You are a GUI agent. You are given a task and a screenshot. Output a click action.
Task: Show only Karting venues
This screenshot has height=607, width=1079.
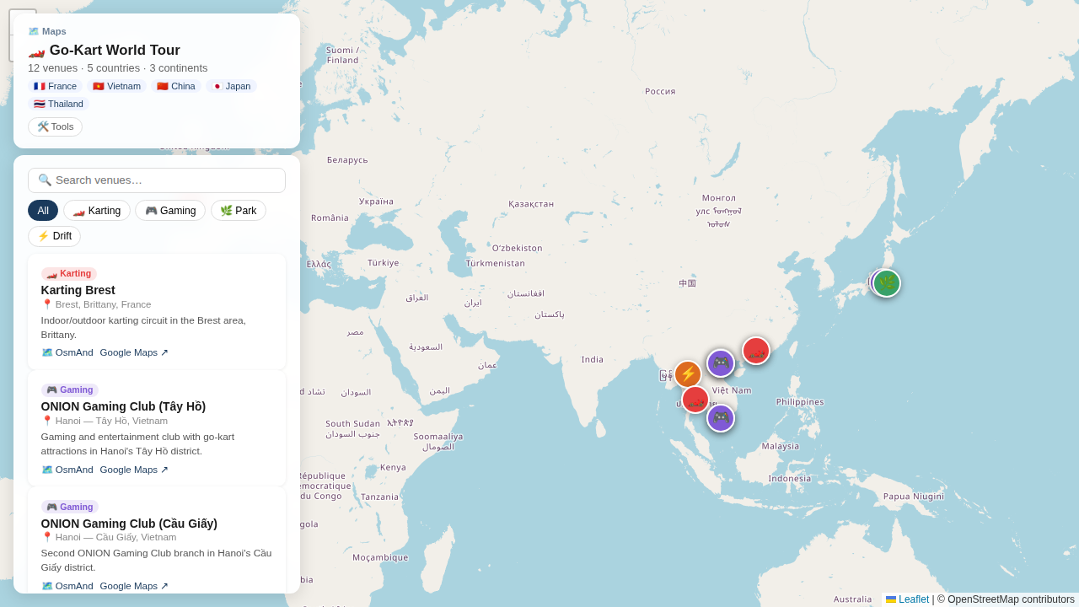tap(97, 211)
